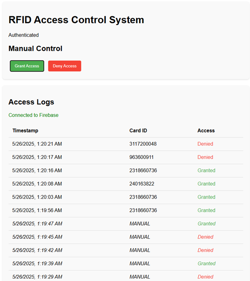250x281 pixels.
Task: Click MANUAL entry logged at 1:19:47 AM
Action: pyautogui.click(x=140, y=224)
